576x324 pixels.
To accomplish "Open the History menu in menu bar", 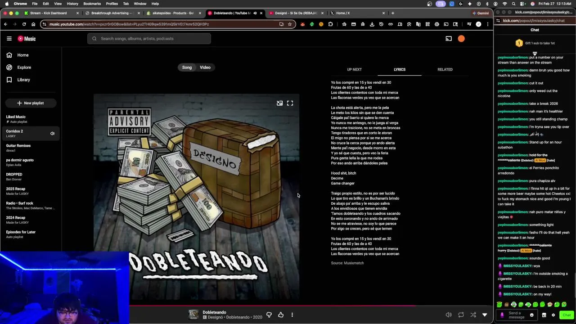I will (x=72, y=4).
